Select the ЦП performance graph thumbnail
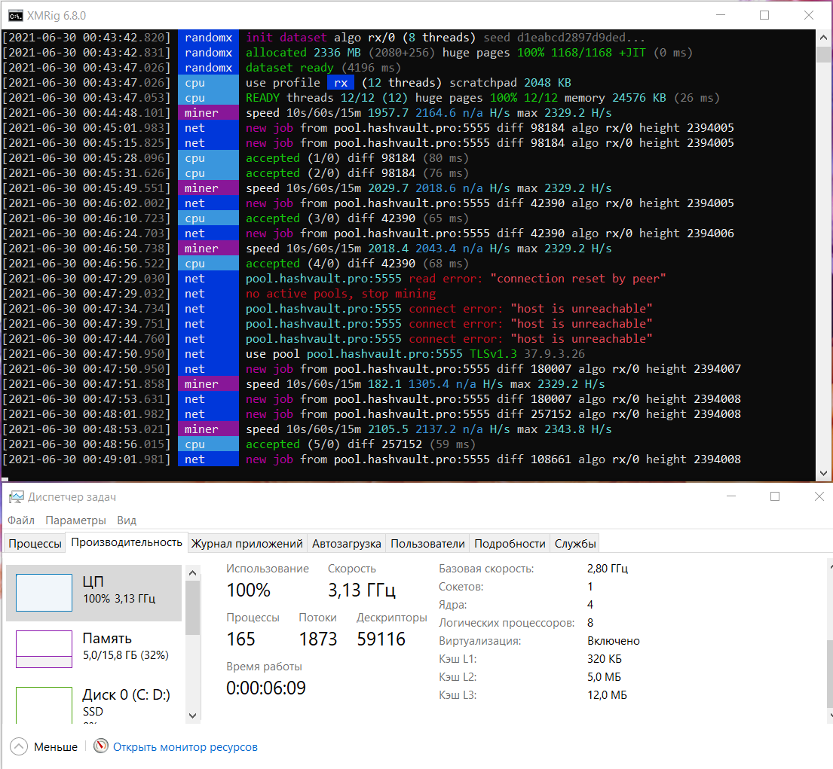This screenshot has height=769, width=833. [44, 592]
